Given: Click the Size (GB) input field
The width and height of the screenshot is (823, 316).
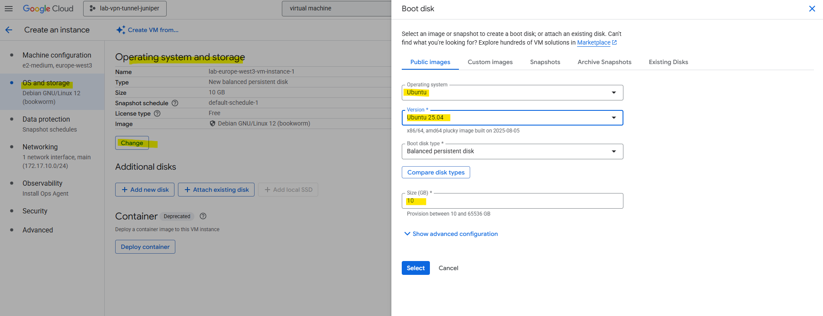Looking at the screenshot, I should [513, 201].
